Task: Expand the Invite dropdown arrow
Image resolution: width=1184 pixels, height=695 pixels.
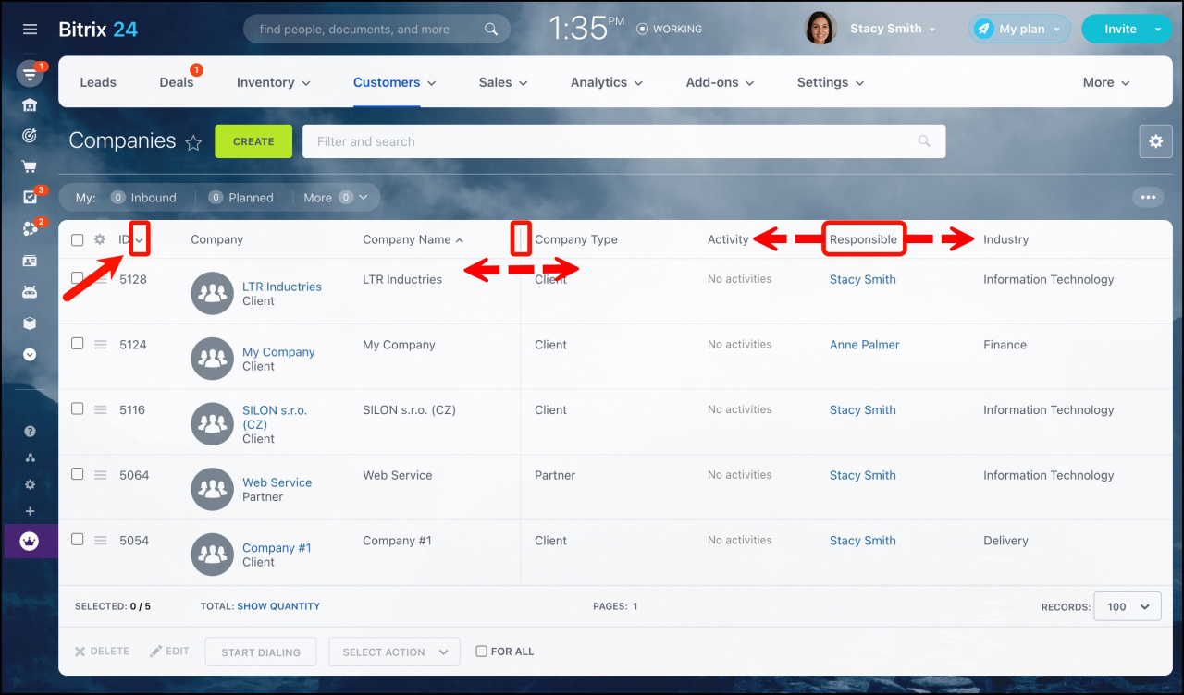Action: point(1159,30)
